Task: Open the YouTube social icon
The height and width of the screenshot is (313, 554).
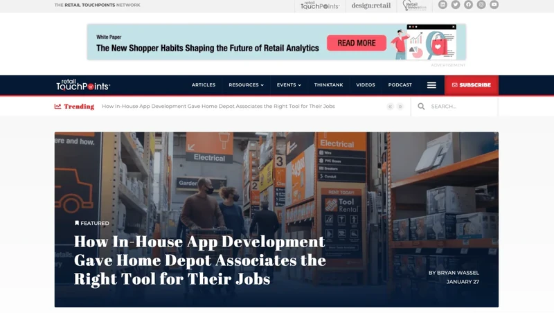Action: [x=494, y=5]
